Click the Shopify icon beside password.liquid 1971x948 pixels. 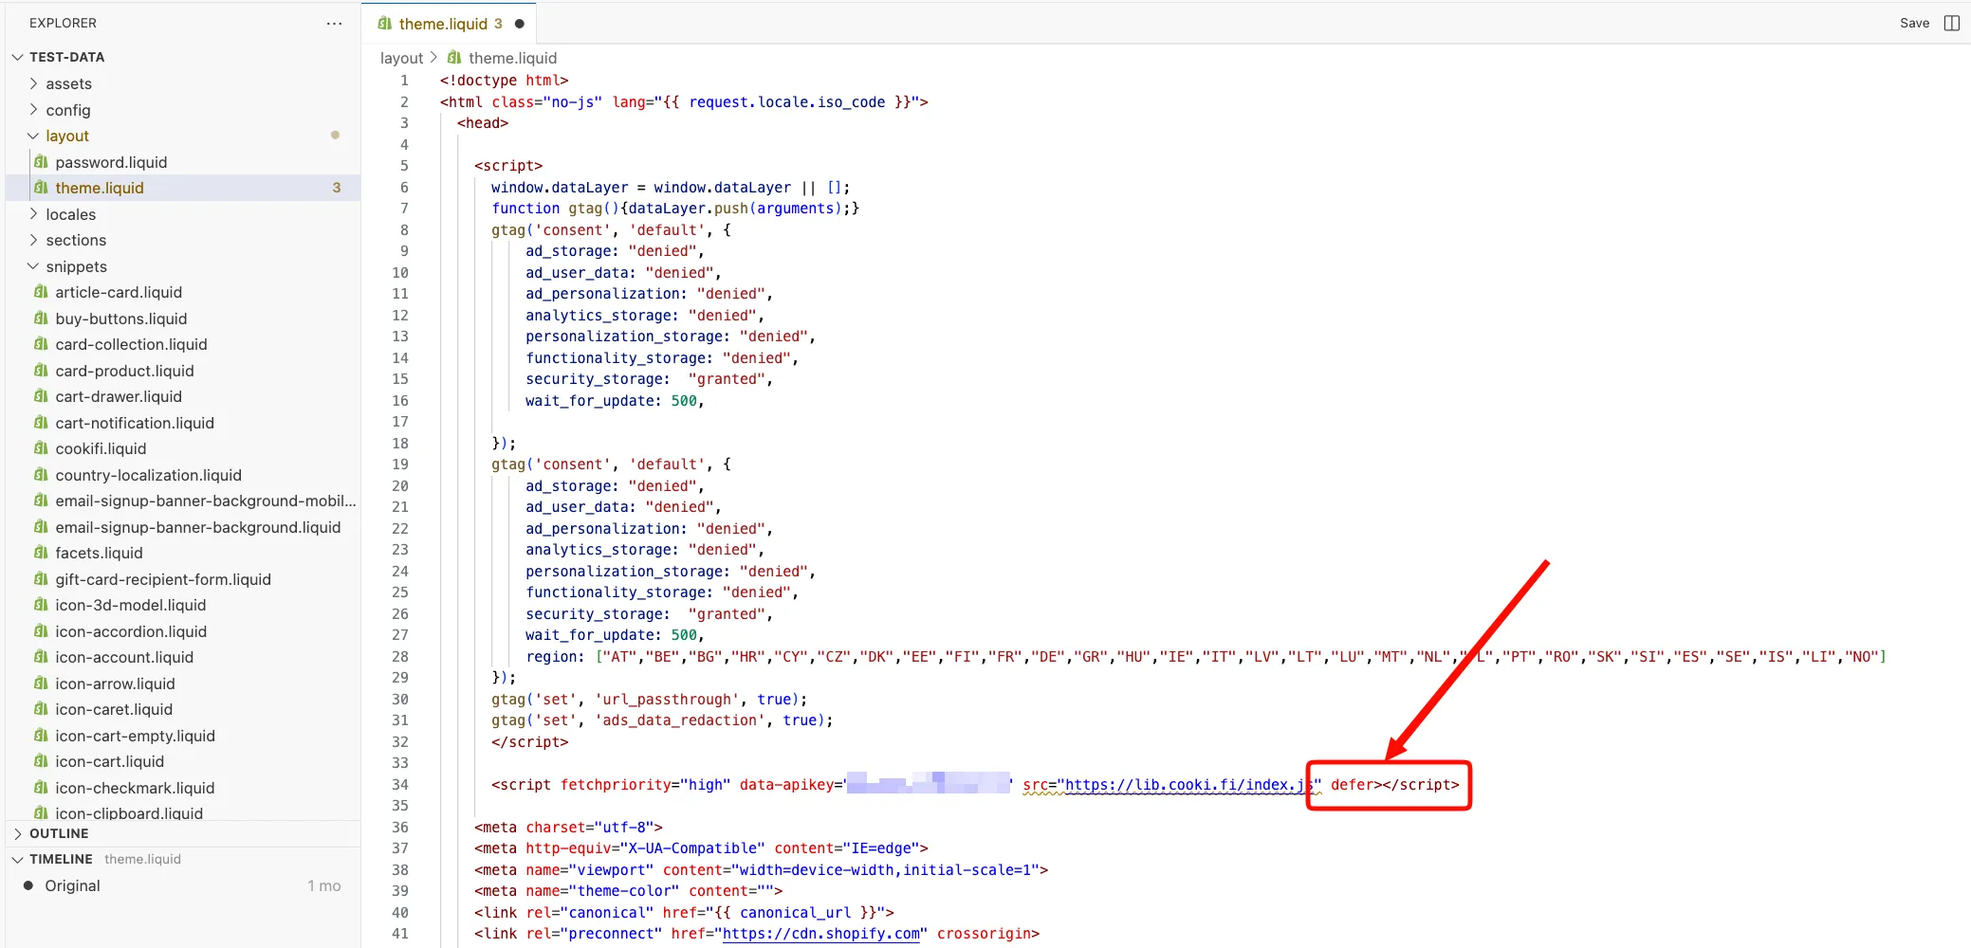click(x=41, y=162)
